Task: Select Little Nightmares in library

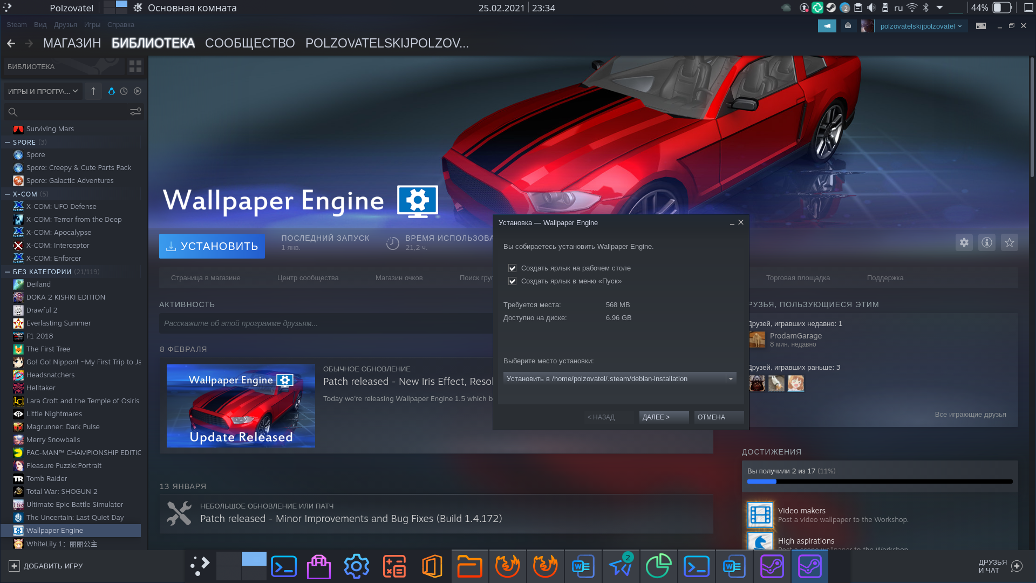Action: tap(71, 414)
